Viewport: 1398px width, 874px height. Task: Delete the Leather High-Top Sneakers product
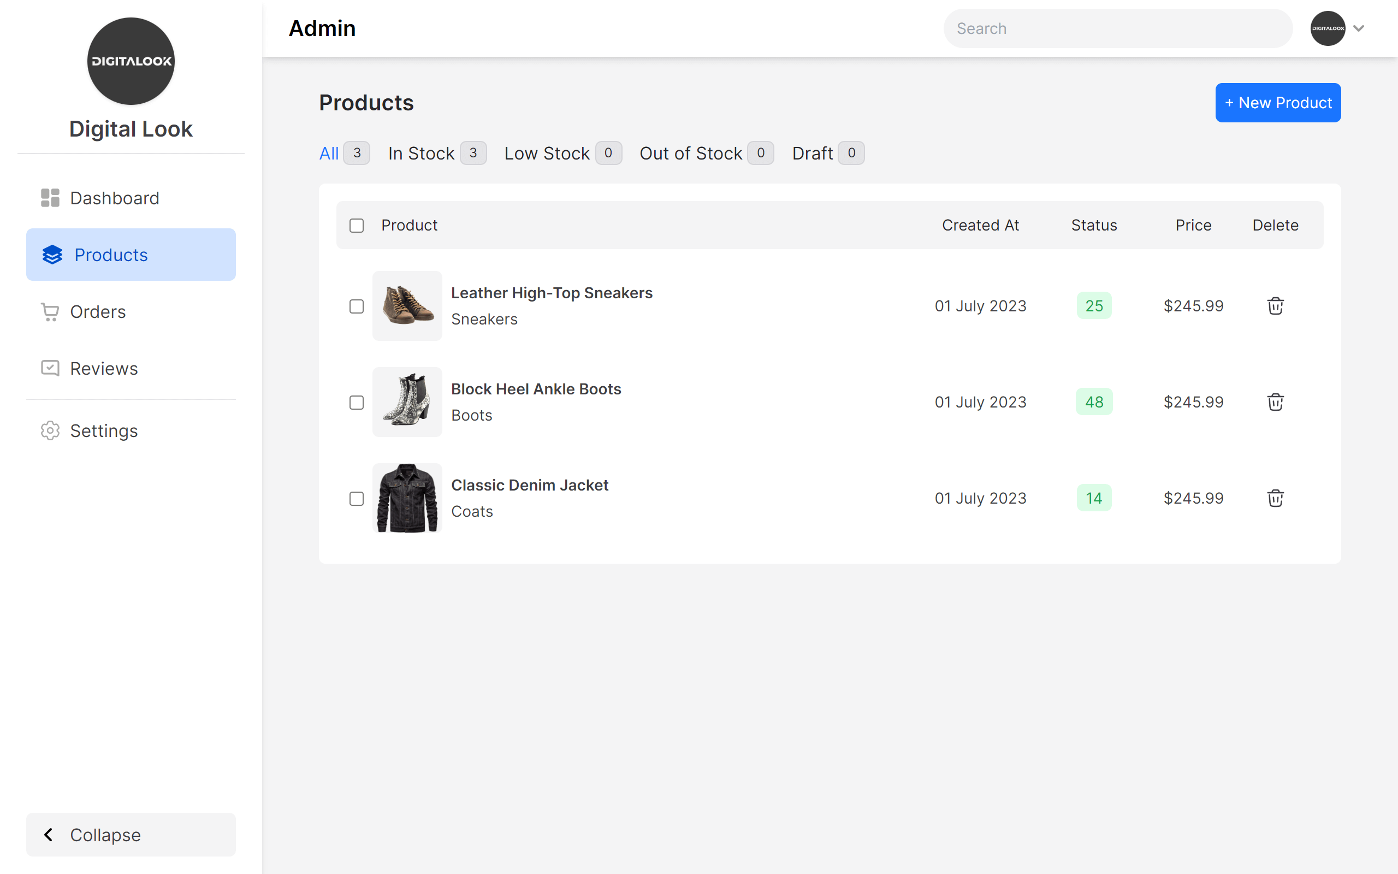(1275, 306)
